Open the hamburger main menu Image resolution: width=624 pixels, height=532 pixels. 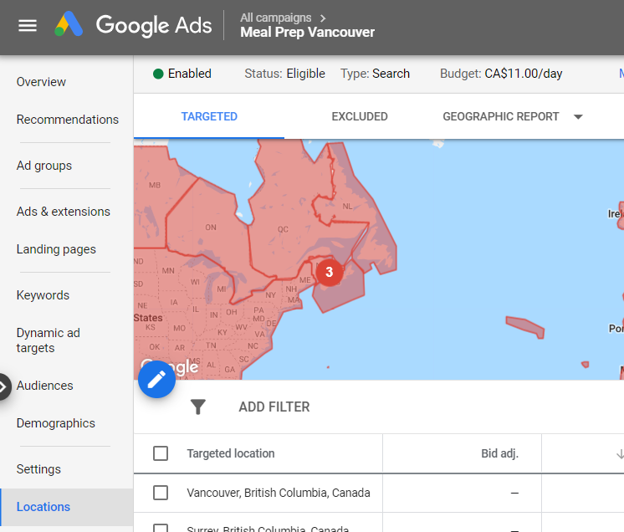click(28, 25)
